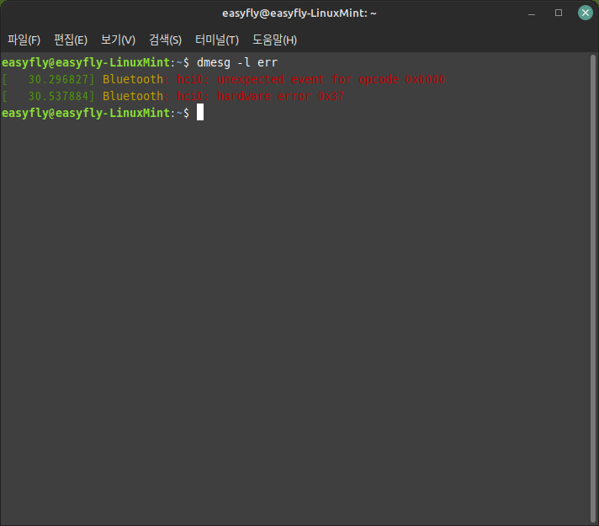The height and width of the screenshot is (526, 599).
Task: Open the 검색(S) menu
Action: (x=166, y=40)
